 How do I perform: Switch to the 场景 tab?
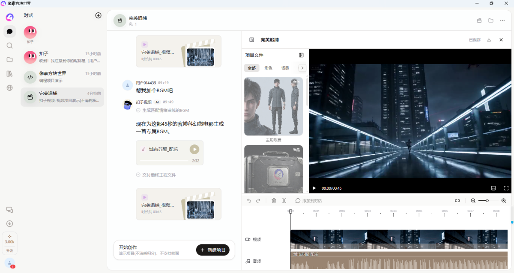coord(285,68)
